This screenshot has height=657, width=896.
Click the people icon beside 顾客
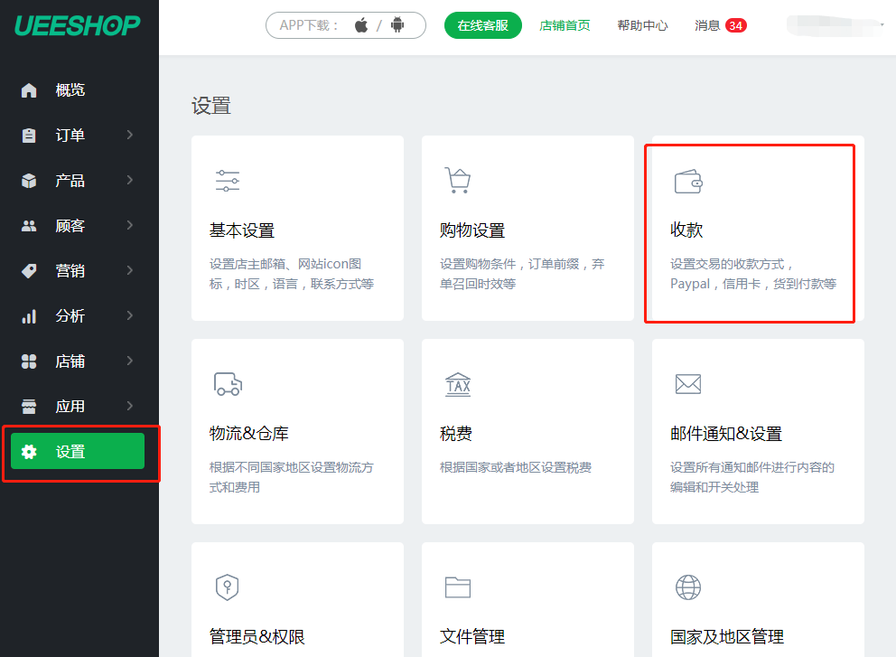tap(29, 226)
